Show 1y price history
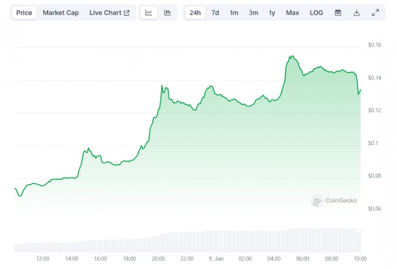 272,13
